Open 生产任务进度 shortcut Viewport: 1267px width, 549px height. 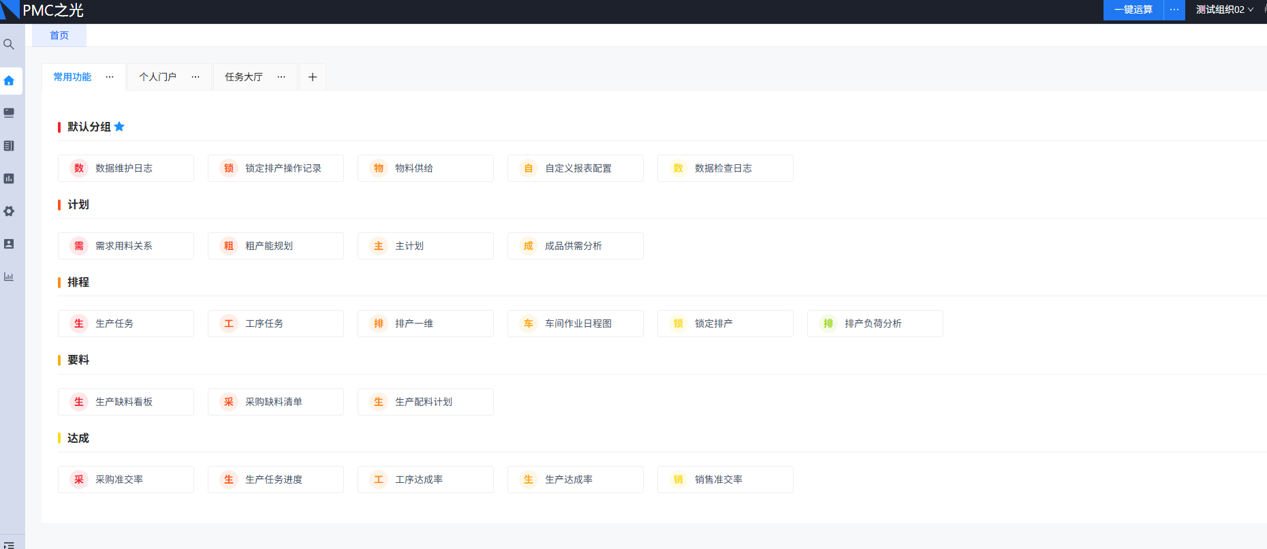pos(276,480)
